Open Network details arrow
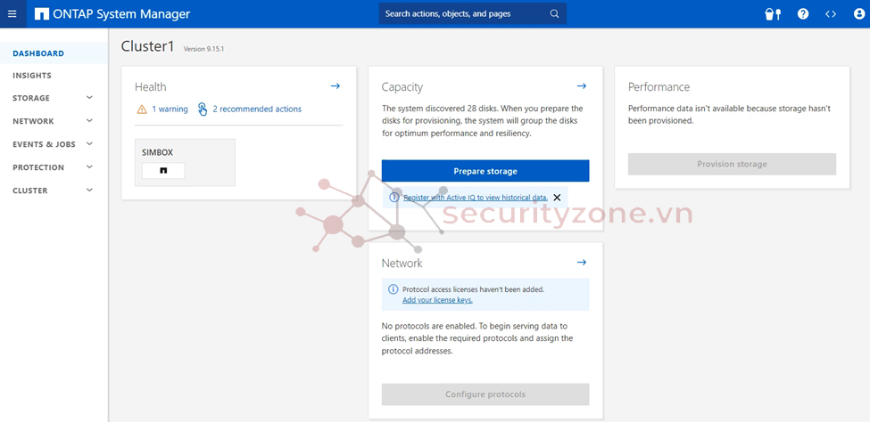 click(x=582, y=263)
